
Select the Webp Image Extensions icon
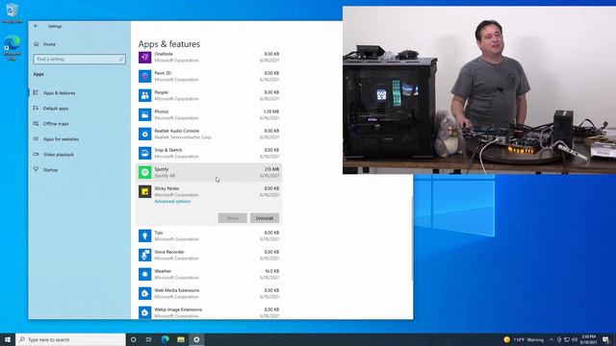click(x=144, y=312)
